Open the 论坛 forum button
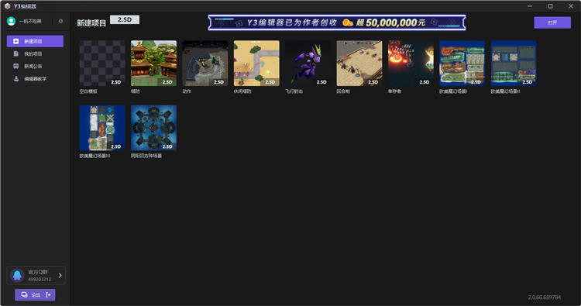Image resolution: width=581 pixels, height=306 pixels. click(x=35, y=295)
